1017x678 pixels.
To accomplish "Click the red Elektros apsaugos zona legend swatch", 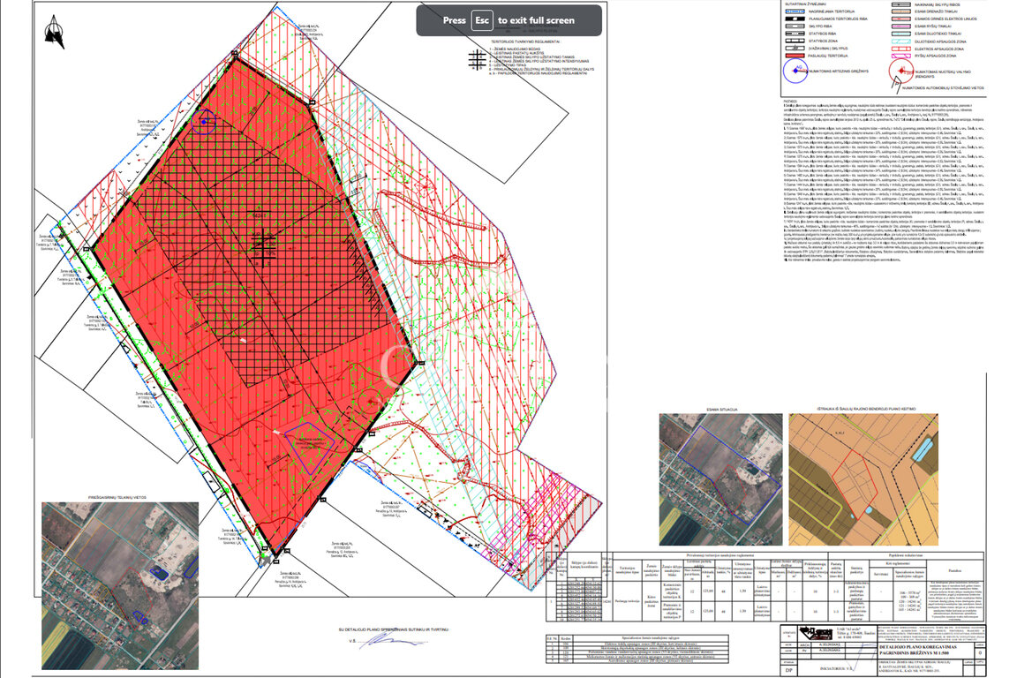I will 901,49.
